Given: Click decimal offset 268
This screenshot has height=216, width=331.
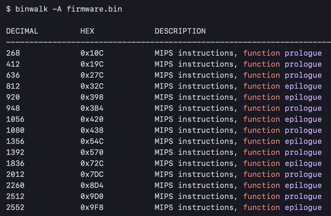Looking at the screenshot, I should [x=13, y=53].
